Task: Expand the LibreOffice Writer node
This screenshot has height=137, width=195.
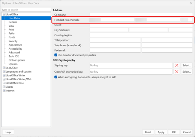Action: [x=4, y=75]
